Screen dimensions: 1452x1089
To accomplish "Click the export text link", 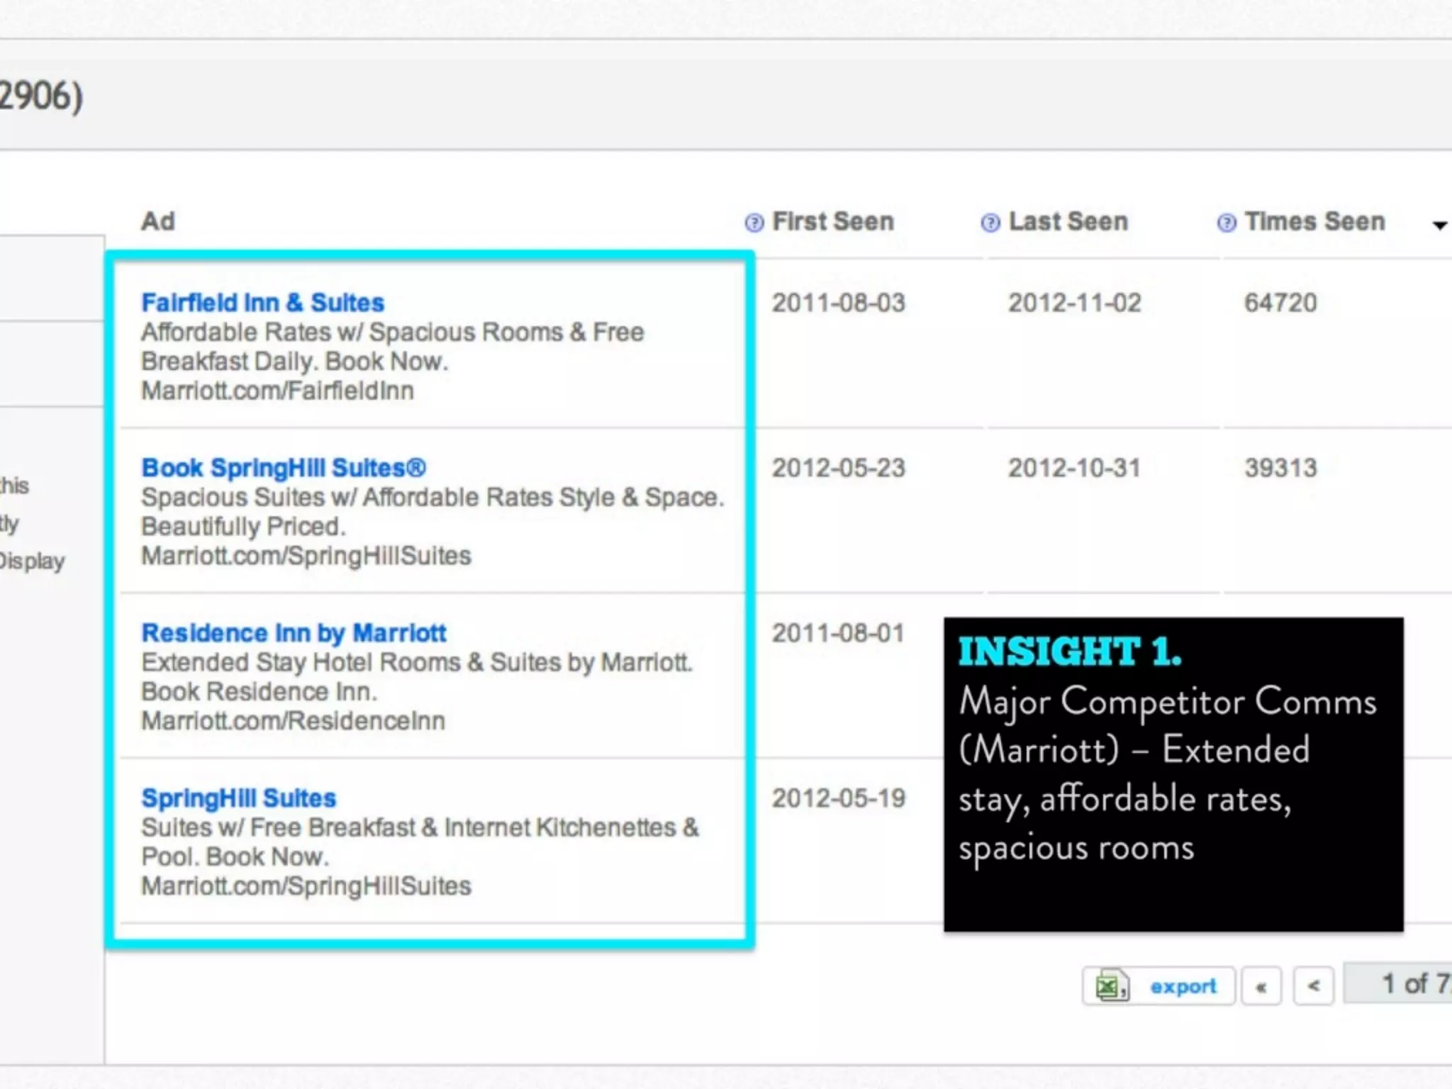I will click(x=1183, y=986).
